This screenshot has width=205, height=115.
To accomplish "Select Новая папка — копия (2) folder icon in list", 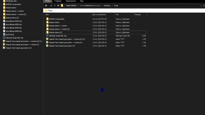I will pyautogui.click(x=47, y=29).
